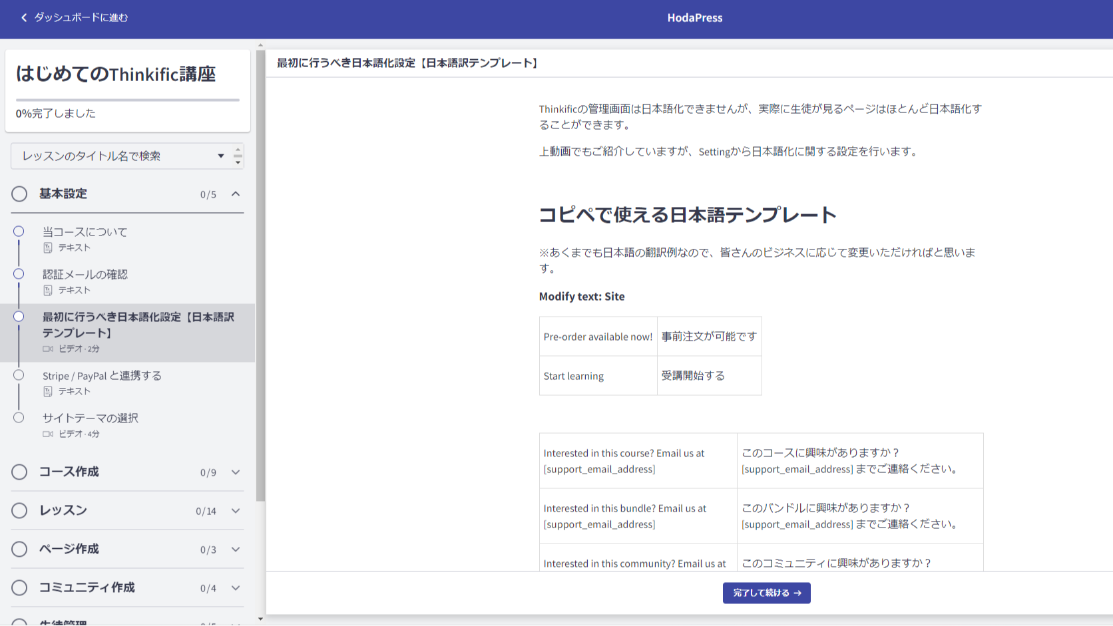
Task: Click the Start learning table cell
Action: point(598,376)
